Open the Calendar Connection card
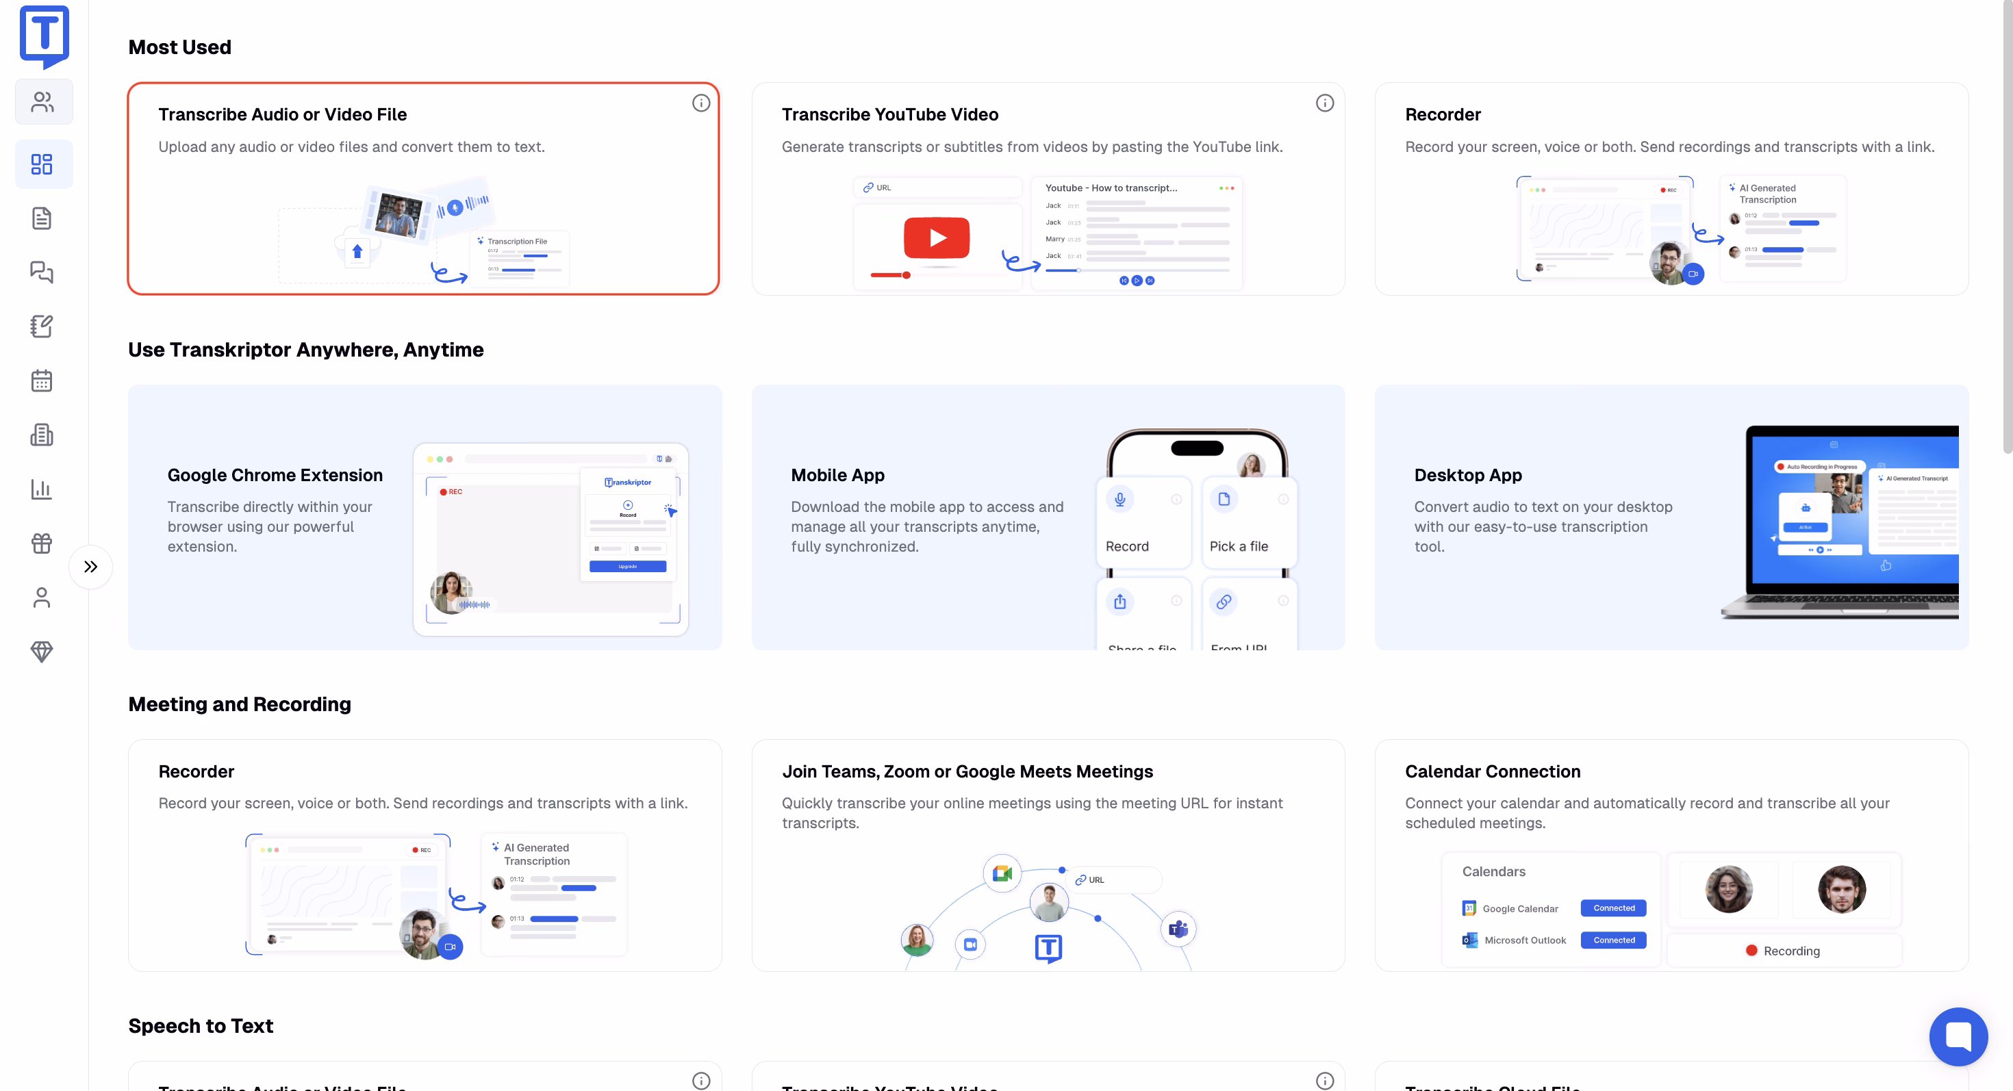Viewport: 2013px width, 1091px height. pyautogui.click(x=1671, y=855)
